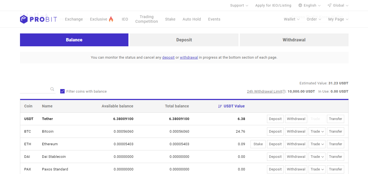Switch to the Deposit tab
The image size is (368, 174).
point(184,40)
